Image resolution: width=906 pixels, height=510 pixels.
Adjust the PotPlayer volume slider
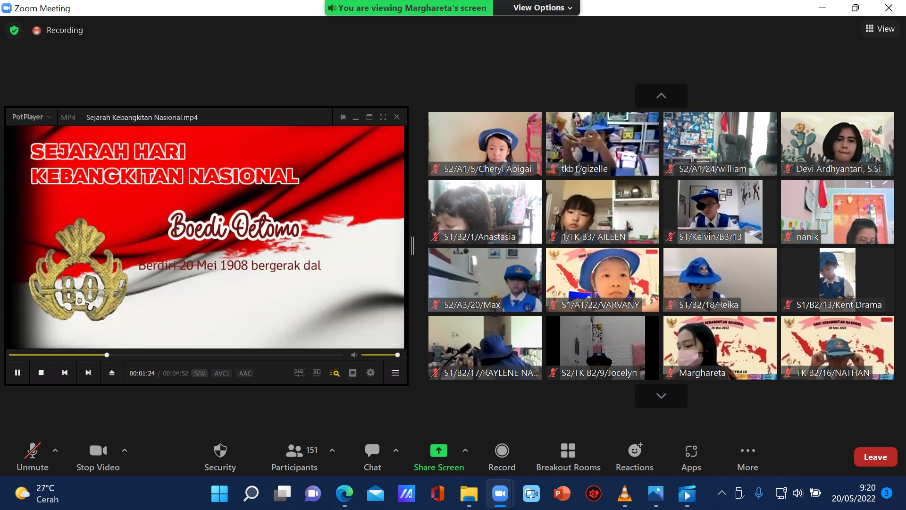tap(380, 355)
